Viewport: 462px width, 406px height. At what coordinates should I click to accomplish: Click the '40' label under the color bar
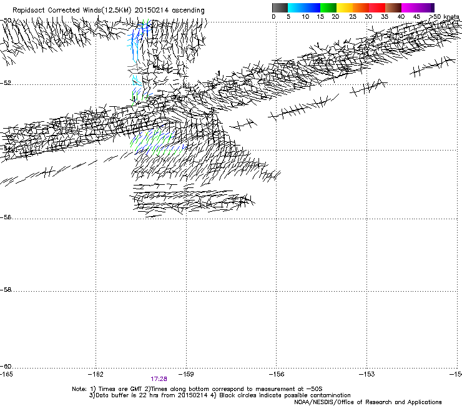click(x=401, y=17)
